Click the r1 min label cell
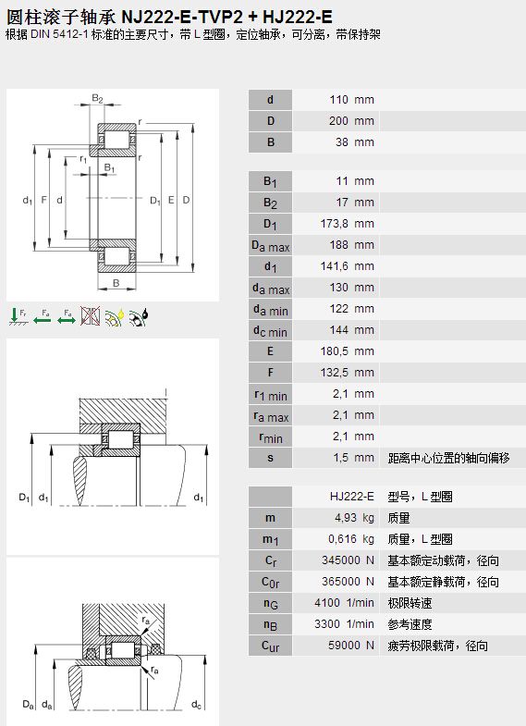 pyautogui.click(x=270, y=394)
